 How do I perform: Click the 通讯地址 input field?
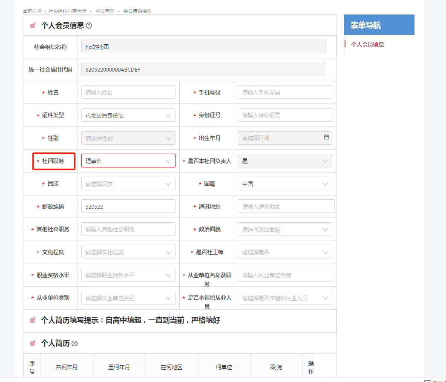[286, 206]
